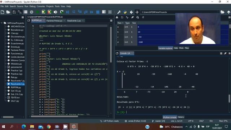This screenshot has width=231, height=130.
Task: Open editor pane options menu
Action: click(x=111, y=21)
